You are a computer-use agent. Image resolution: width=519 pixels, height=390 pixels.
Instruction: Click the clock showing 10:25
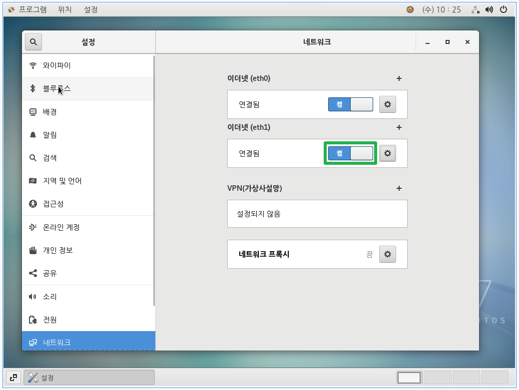click(x=441, y=9)
